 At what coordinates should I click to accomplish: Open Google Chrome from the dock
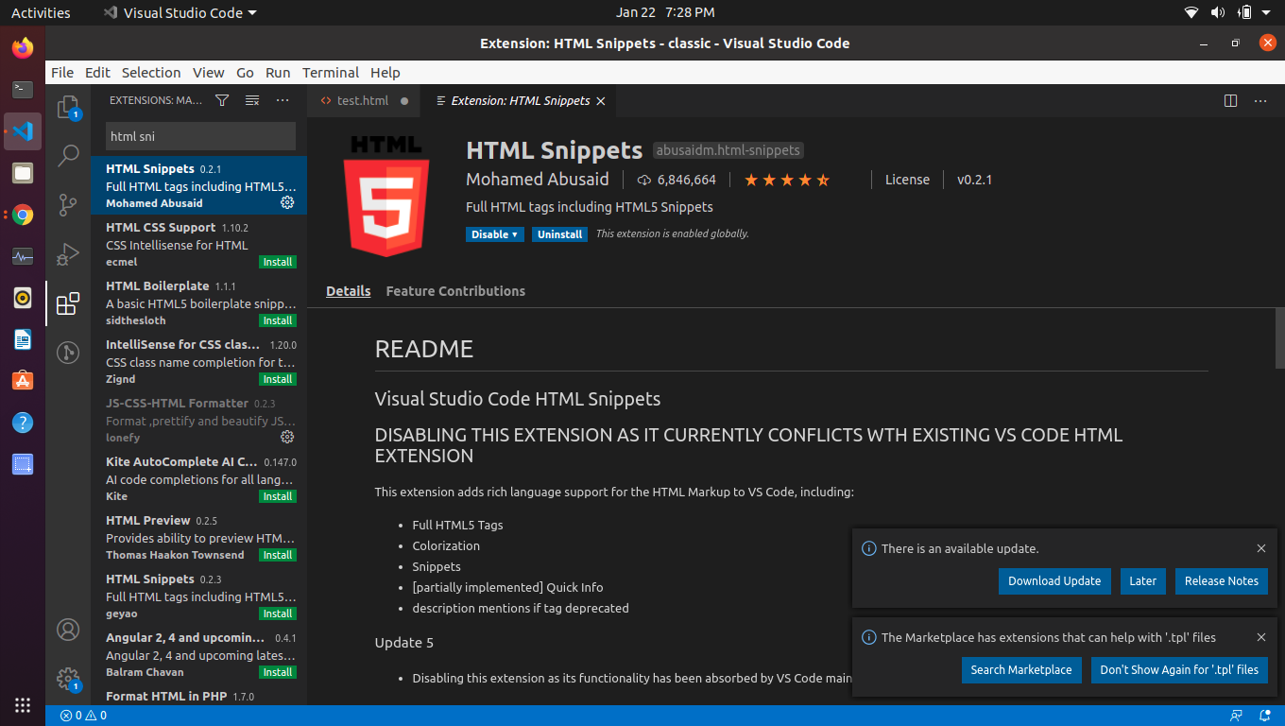tap(23, 215)
